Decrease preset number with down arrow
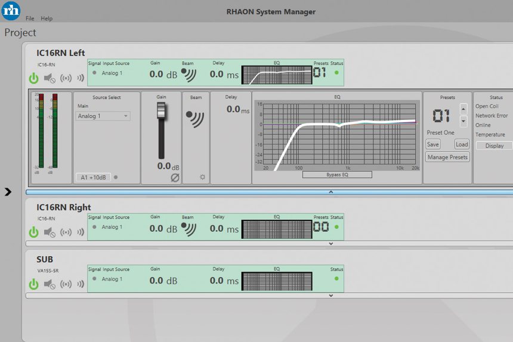The height and width of the screenshot is (342, 513). tap(463, 121)
